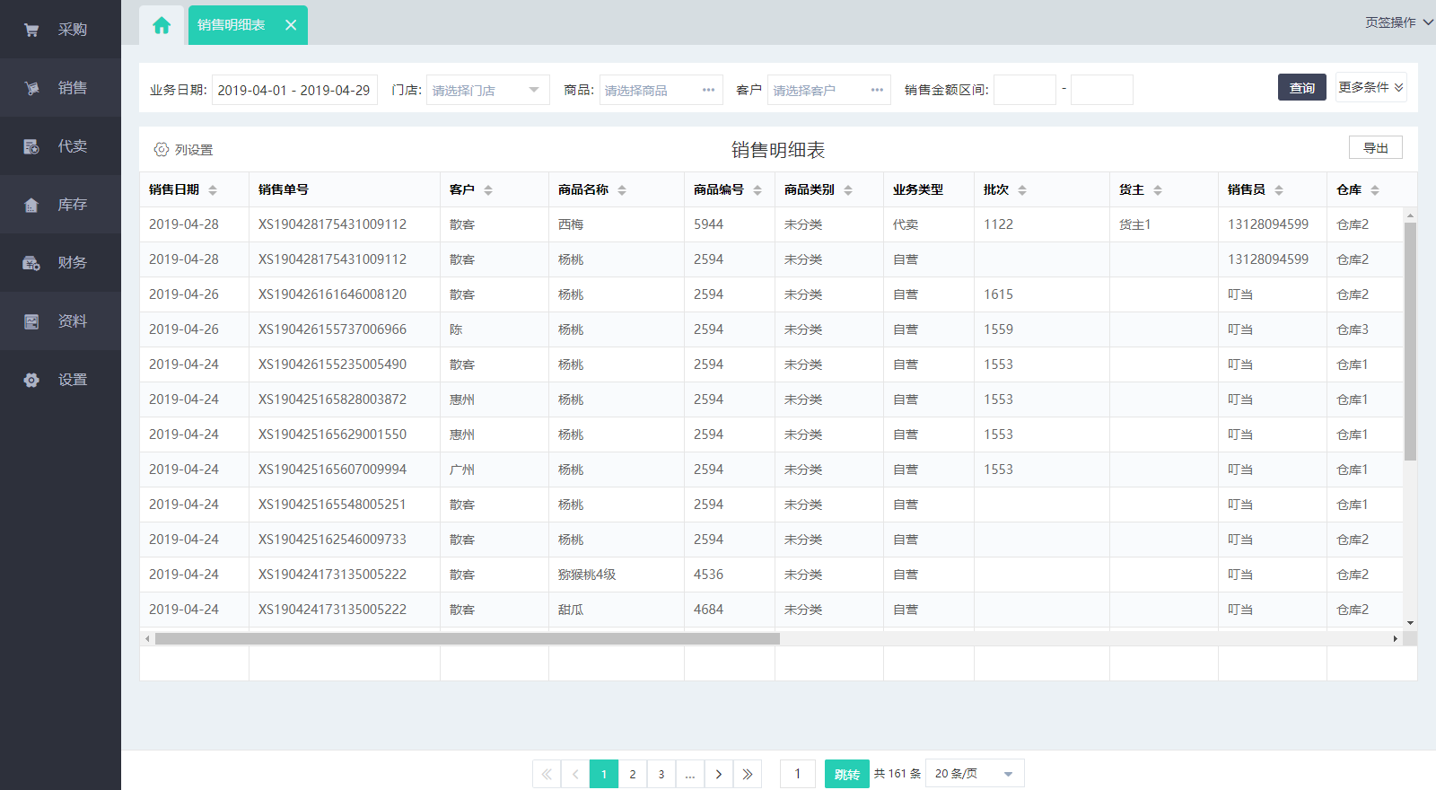Click the page number jump input
This screenshot has width=1436, height=790.
pyautogui.click(x=798, y=774)
